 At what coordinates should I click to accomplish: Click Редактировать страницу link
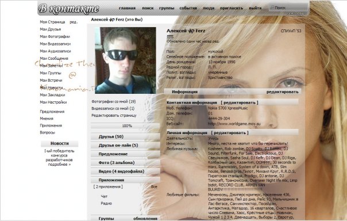[114, 116]
